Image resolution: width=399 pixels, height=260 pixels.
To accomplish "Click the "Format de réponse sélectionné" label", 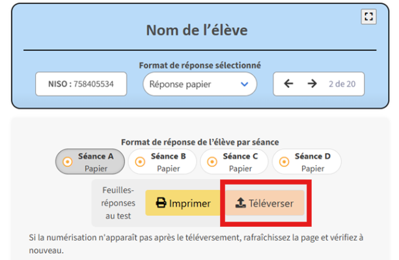I will pyautogui.click(x=199, y=65).
